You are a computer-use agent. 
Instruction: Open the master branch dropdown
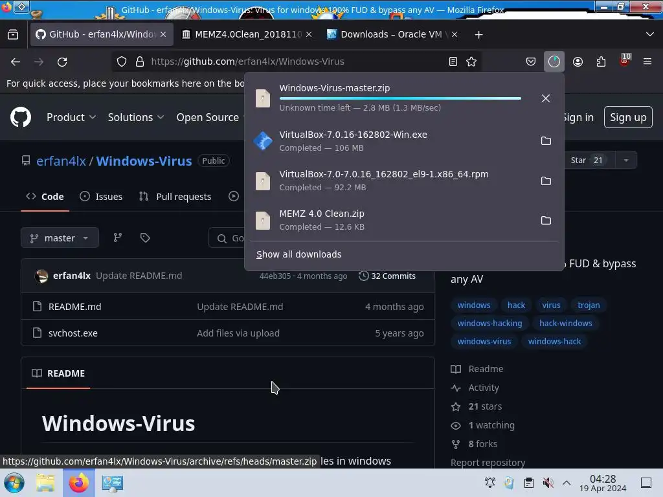point(60,238)
